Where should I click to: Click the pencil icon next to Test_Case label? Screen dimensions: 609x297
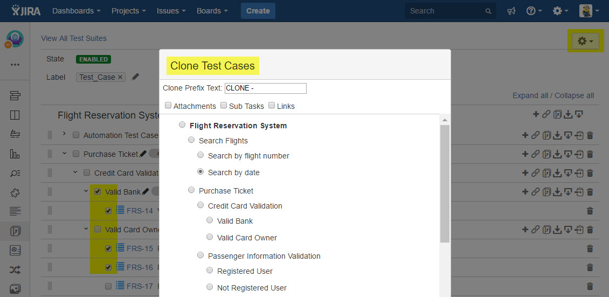(136, 77)
